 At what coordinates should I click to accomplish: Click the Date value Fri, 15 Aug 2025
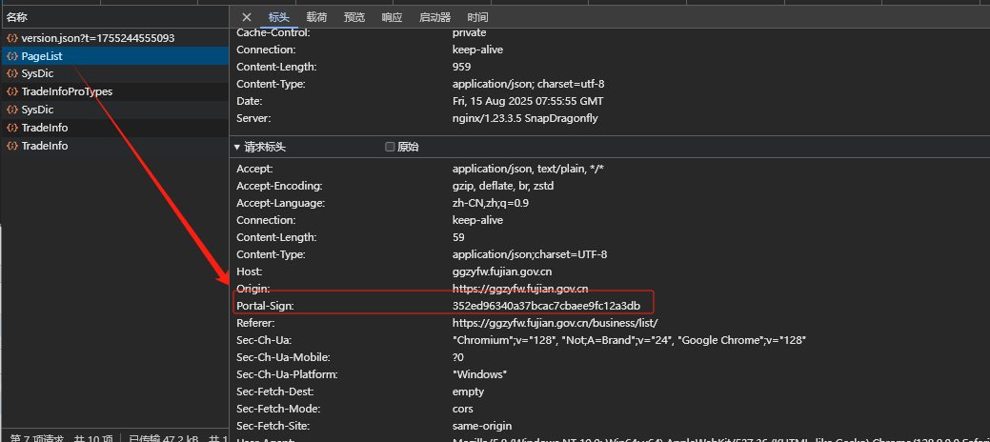(528, 101)
